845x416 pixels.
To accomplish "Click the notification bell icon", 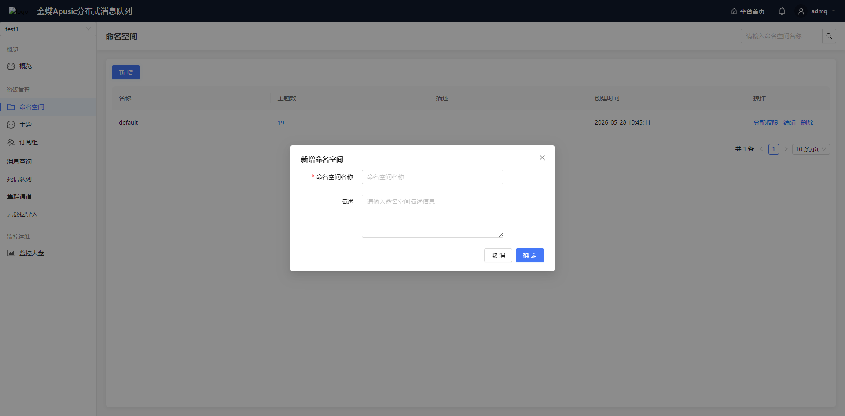I will [782, 11].
